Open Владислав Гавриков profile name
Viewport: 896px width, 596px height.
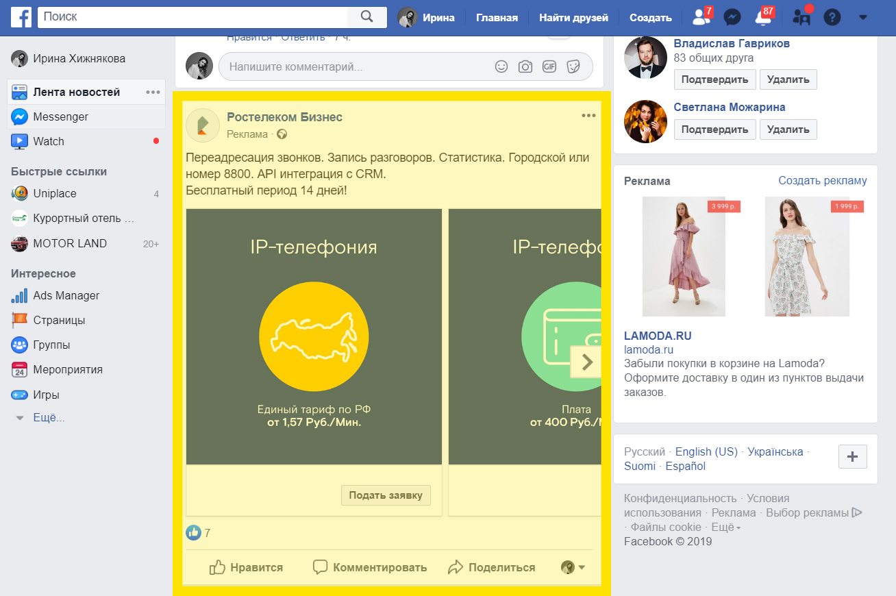[x=732, y=43]
